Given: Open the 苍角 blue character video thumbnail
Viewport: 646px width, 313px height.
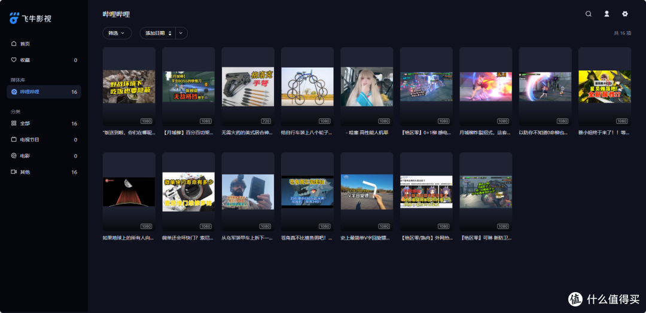Looking at the screenshot, I should coord(307,192).
